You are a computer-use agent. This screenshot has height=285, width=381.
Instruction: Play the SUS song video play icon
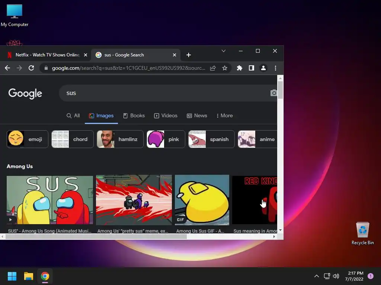point(10,220)
